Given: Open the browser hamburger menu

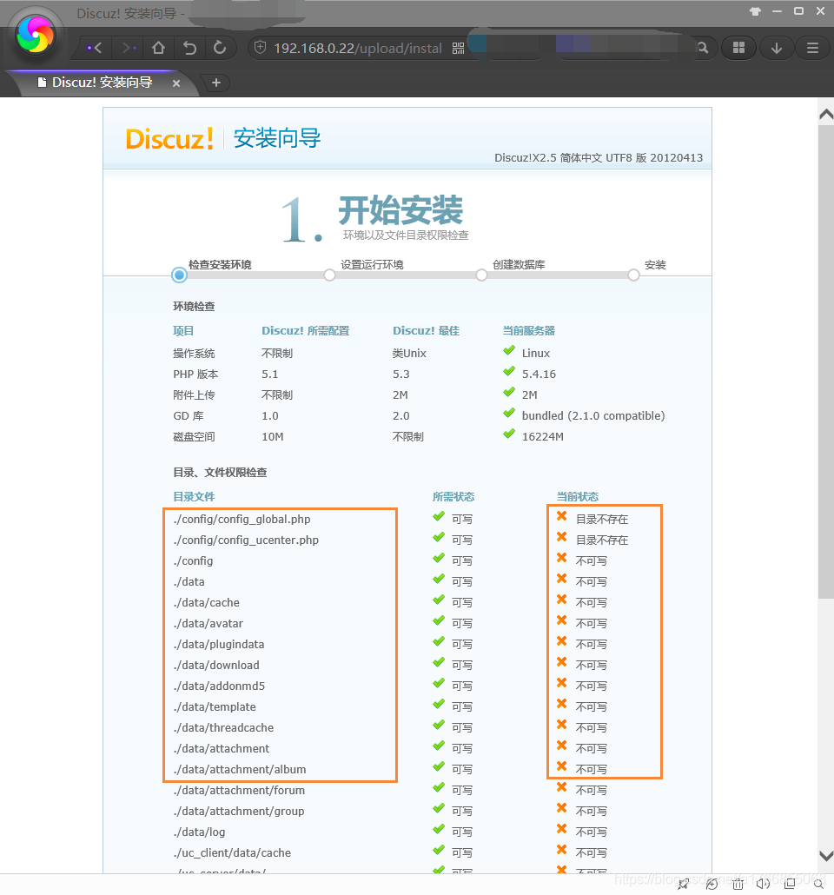Looking at the screenshot, I should click(x=812, y=48).
